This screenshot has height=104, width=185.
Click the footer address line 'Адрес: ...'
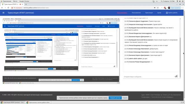click(x=161, y=95)
